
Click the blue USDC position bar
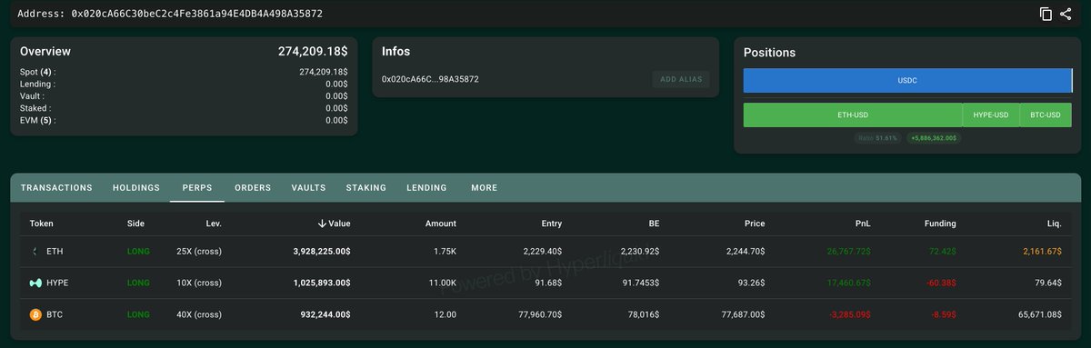tap(907, 80)
